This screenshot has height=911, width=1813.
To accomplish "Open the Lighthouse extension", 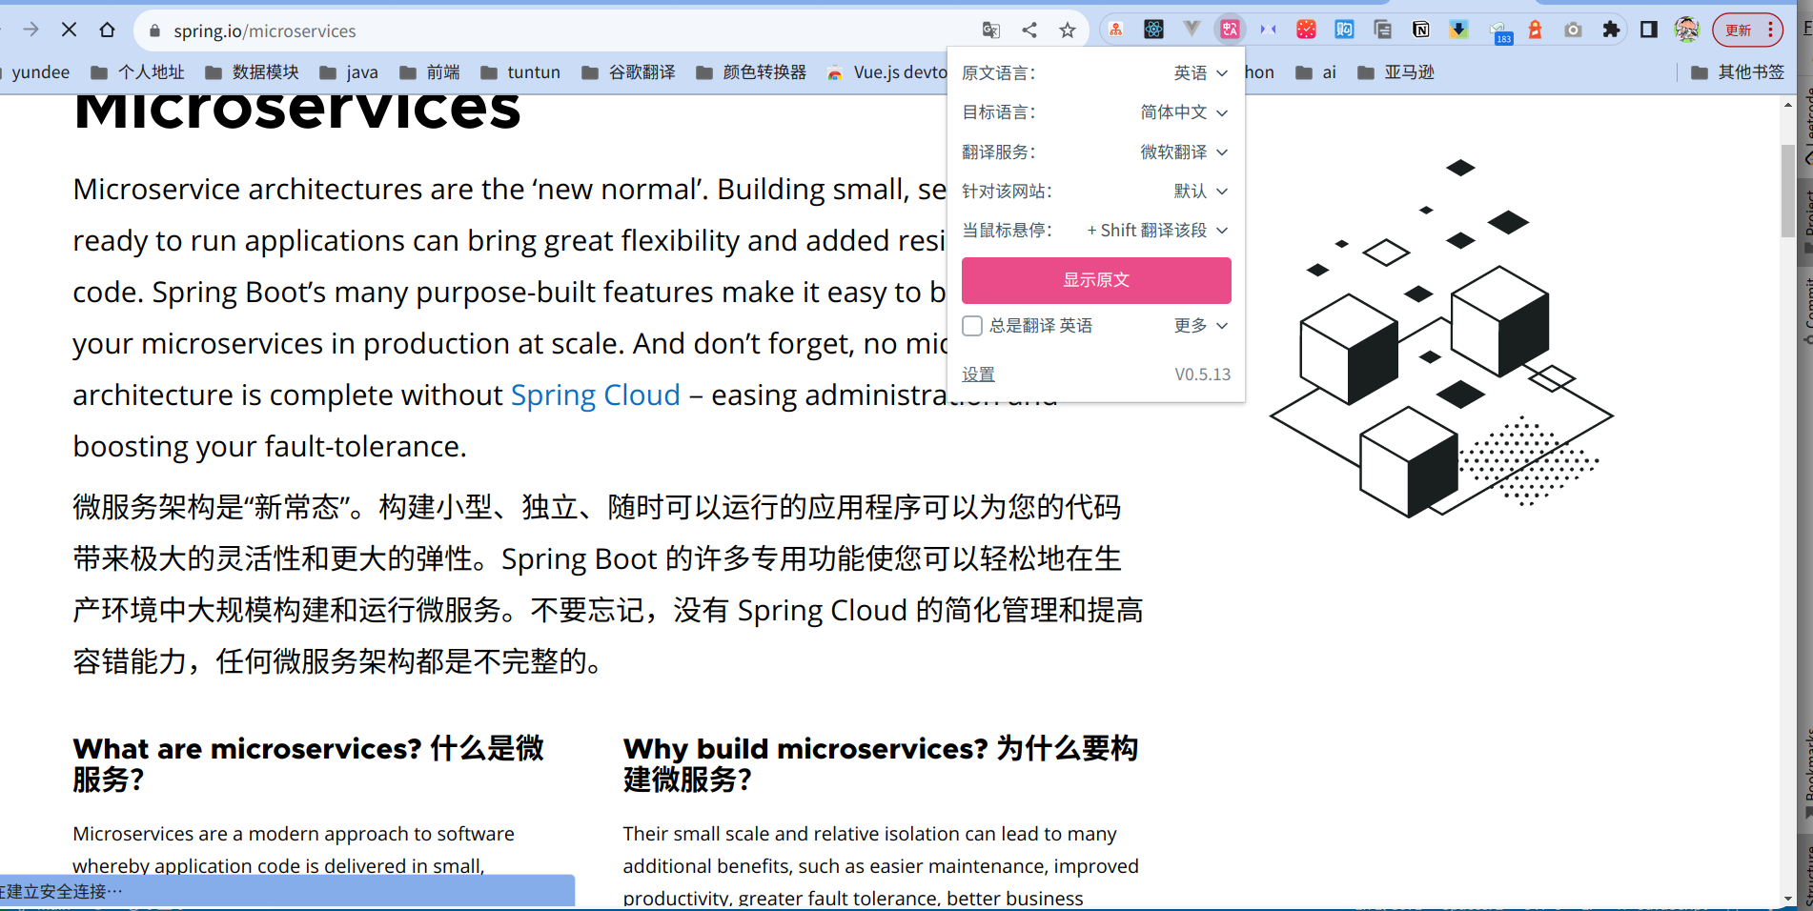I will point(1535,30).
